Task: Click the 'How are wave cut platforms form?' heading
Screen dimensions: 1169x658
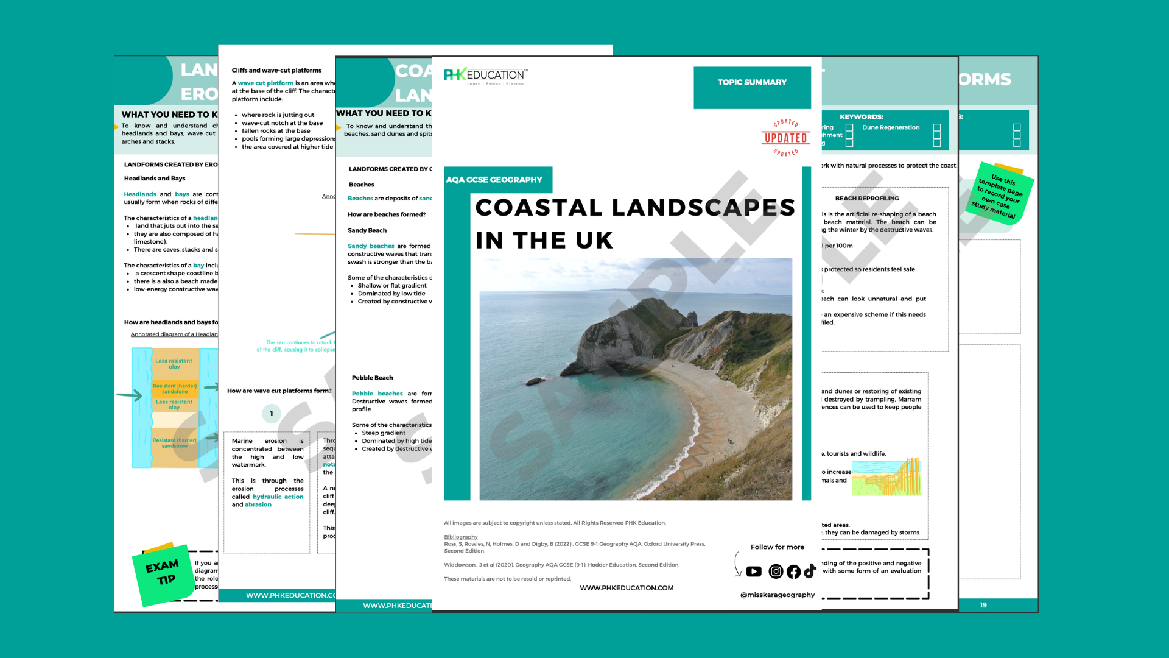Action: click(x=279, y=391)
